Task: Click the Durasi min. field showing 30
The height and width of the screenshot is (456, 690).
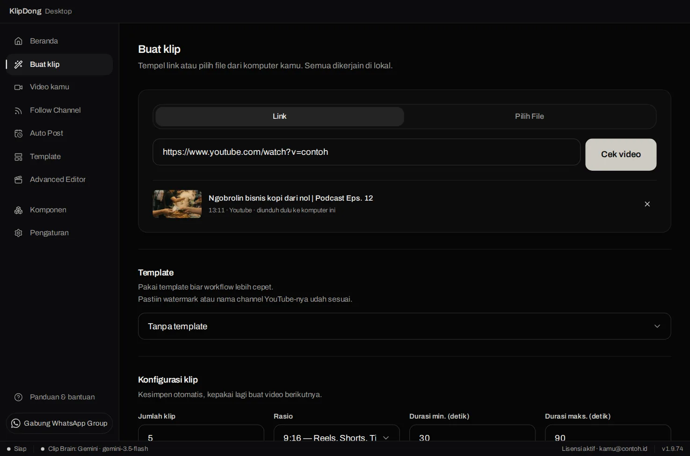Action: (472, 434)
